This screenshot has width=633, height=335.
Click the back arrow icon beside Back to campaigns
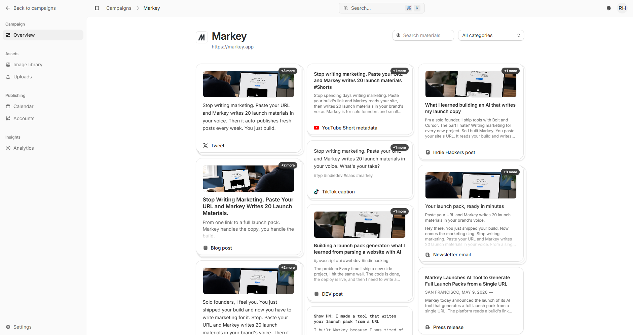coord(8,8)
